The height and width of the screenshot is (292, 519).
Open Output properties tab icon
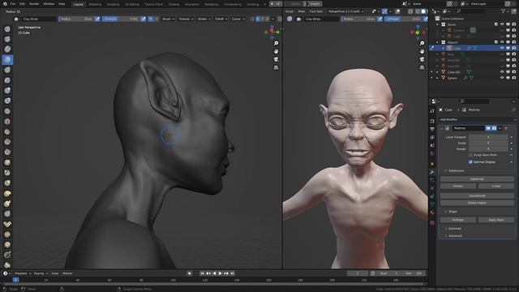coord(432,130)
